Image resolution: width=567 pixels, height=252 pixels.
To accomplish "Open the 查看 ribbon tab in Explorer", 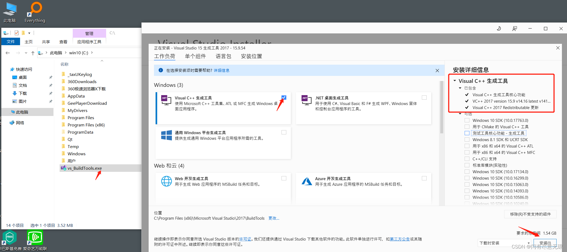I will [x=63, y=42].
